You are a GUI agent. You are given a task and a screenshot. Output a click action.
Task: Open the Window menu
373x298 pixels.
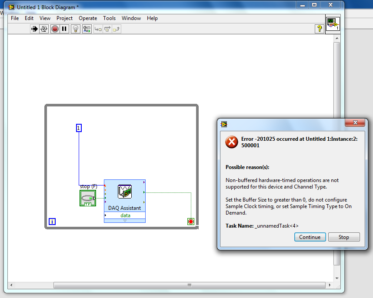pyautogui.click(x=131, y=18)
